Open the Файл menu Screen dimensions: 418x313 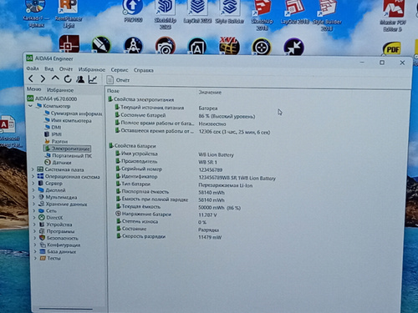click(33, 68)
